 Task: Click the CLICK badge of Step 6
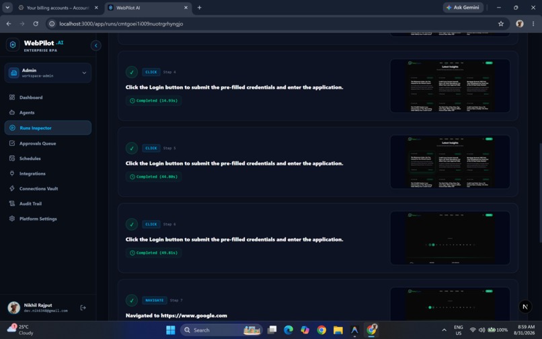coord(151,224)
